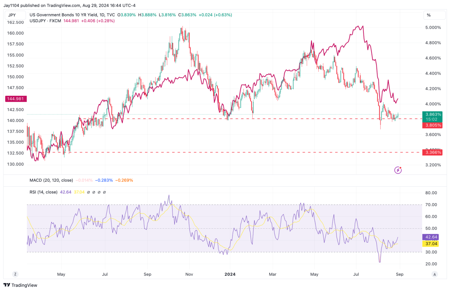Click 80.00 on the RSI scale
The height and width of the screenshot is (291, 450).
click(431, 193)
